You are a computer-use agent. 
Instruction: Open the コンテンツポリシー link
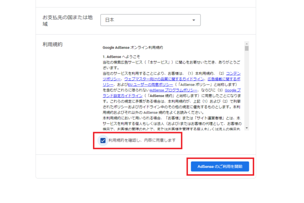[x=233, y=73]
